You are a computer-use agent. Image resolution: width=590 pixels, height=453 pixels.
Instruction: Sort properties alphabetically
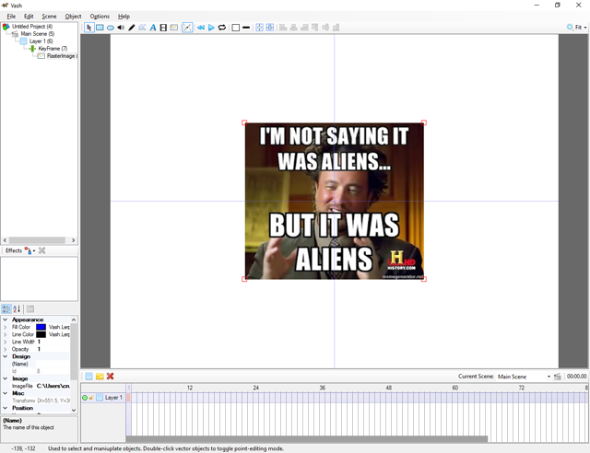(17, 309)
